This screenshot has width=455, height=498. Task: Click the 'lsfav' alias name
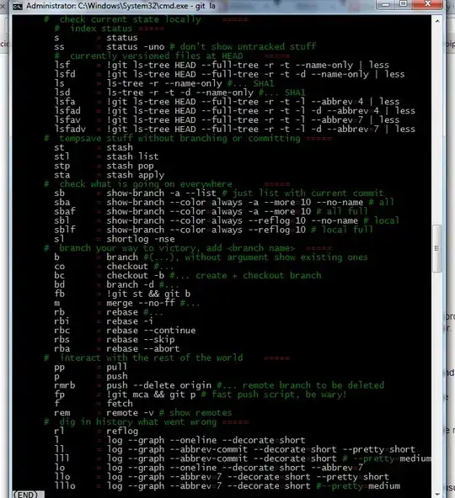(67, 120)
